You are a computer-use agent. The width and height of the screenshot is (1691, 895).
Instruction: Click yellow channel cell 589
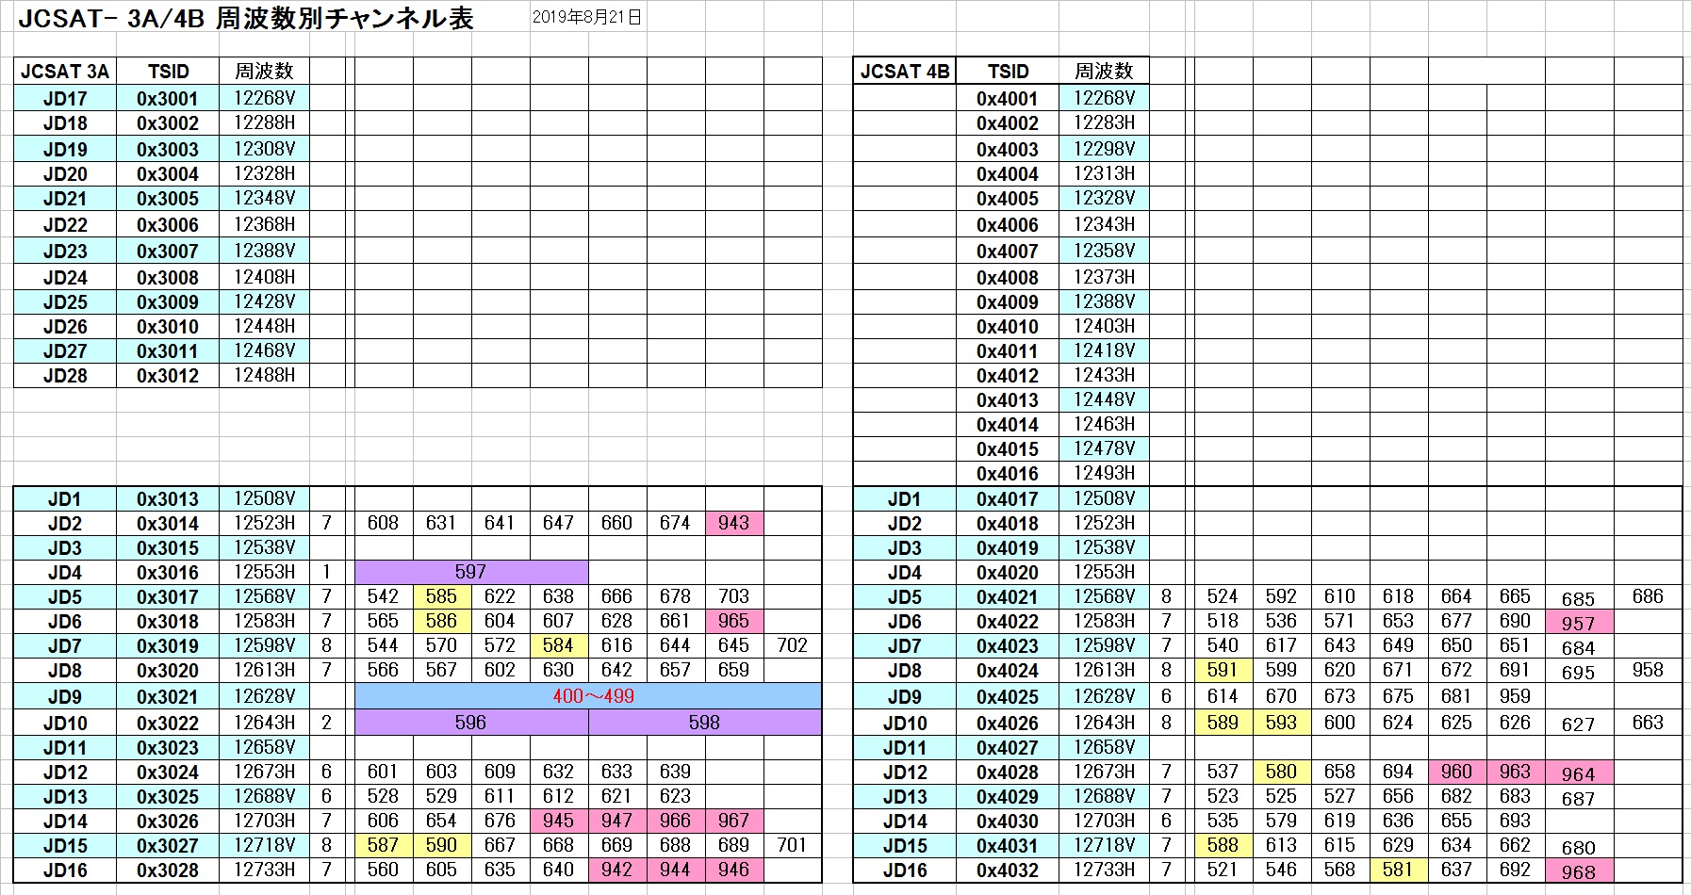click(1223, 723)
